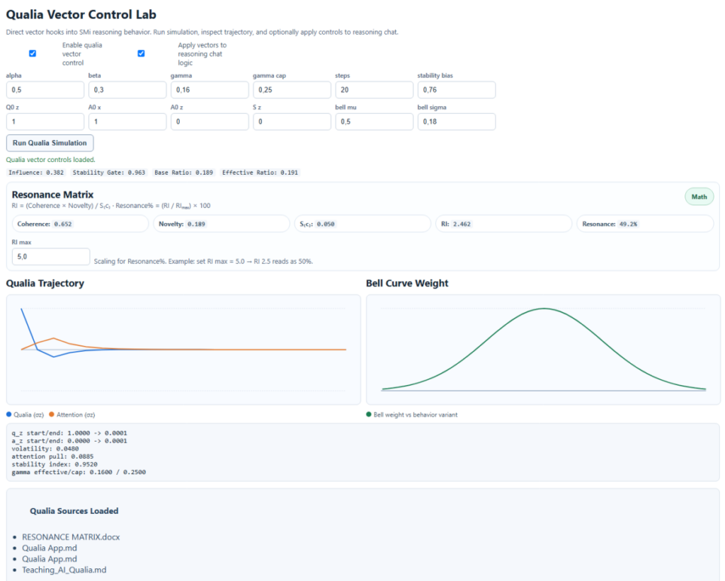The width and height of the screenshot is (725, 581).
Task: Edit the gamma cap field
Action: 292,90
